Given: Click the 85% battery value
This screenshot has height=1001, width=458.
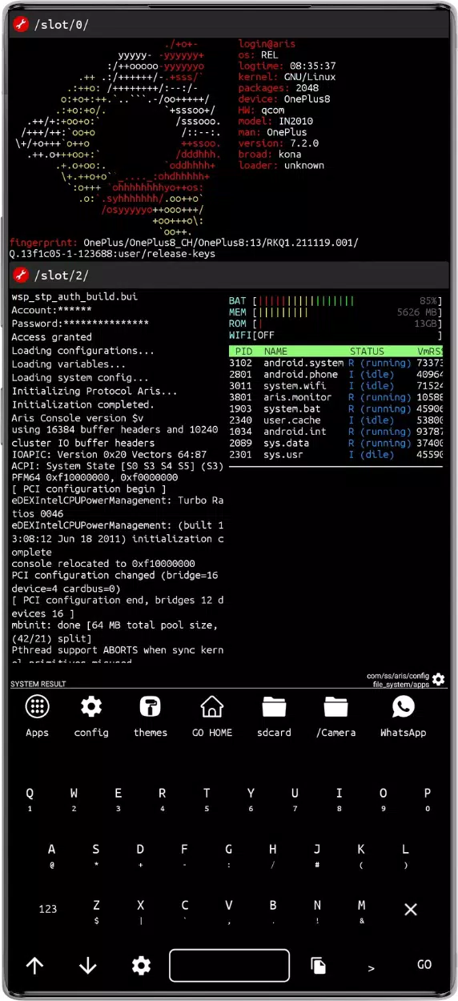Looking at the screenshot, I should pyautogui.click(x=430, y=300).
